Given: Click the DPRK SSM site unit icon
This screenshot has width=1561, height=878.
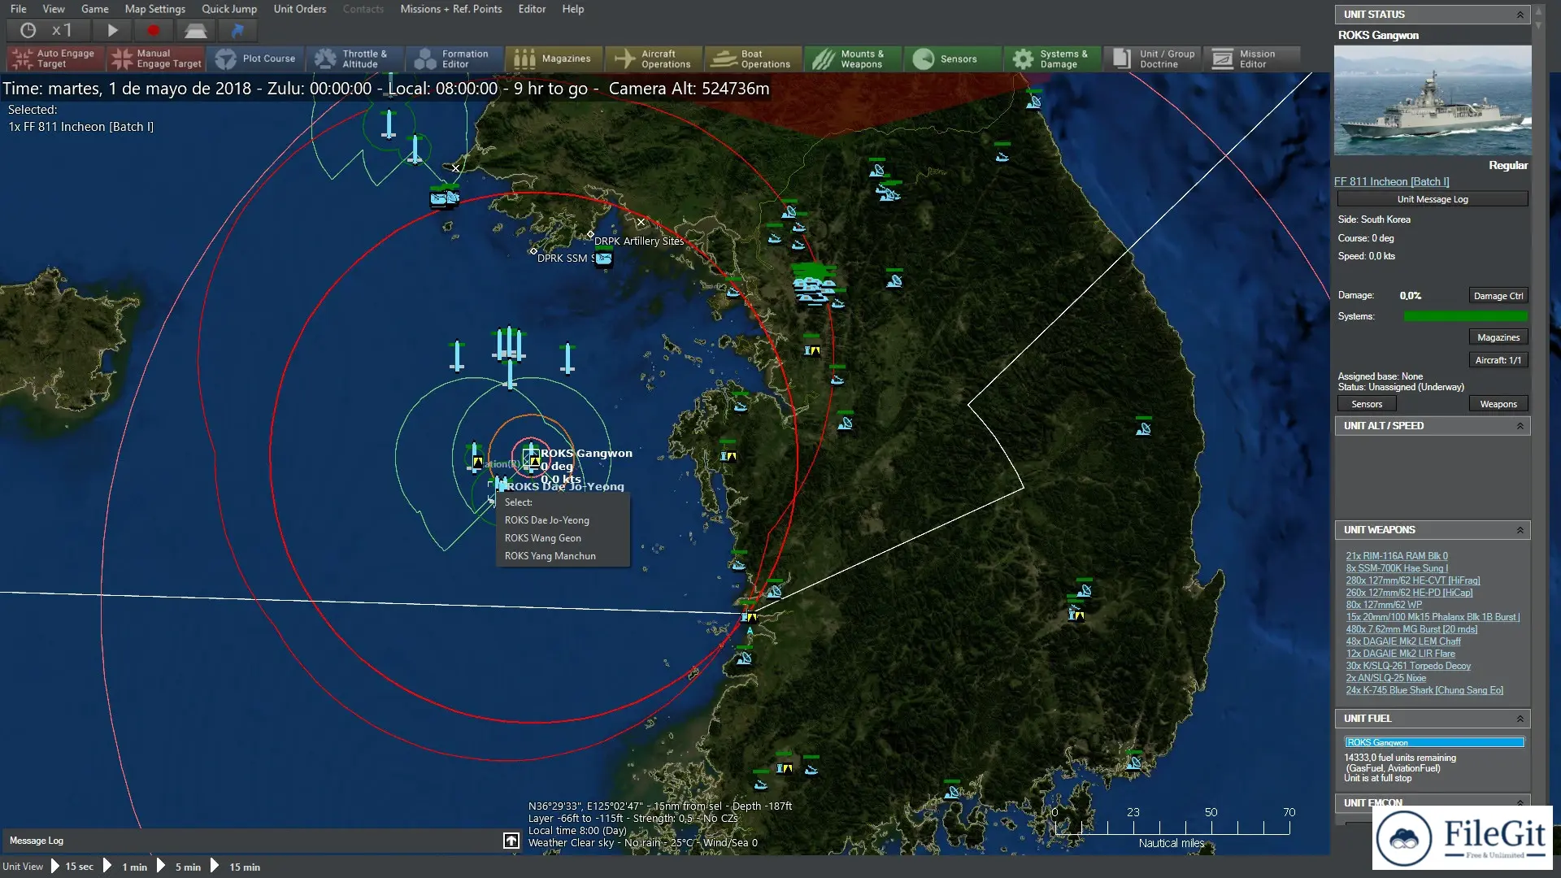Looking at the screenshot, I should pos(603,259).
